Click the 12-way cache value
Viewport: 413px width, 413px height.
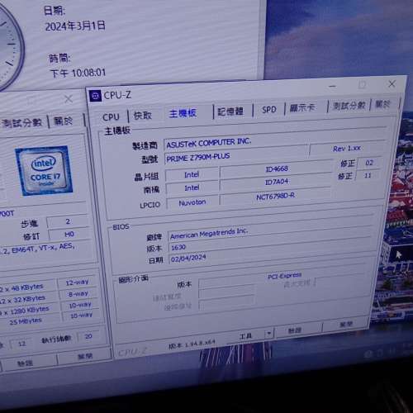[77, 282]
